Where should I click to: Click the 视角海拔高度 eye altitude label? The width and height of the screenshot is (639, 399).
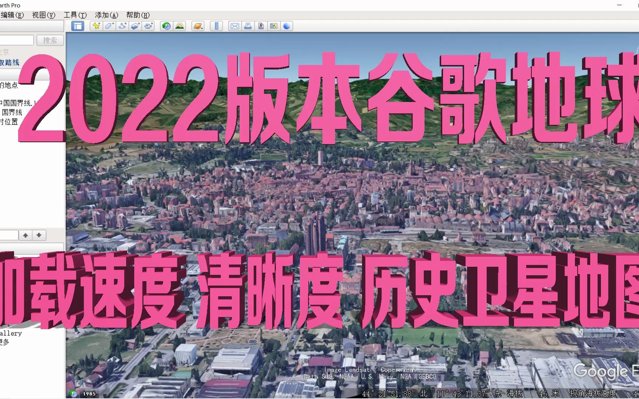[x=593, y=394]
